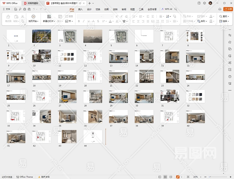Open the 设计 design tab
234x179 pixels.
coord(89,9)
